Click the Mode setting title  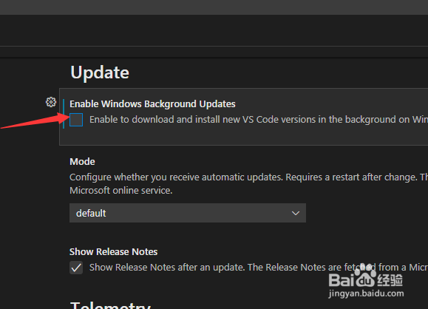(82, 162)
